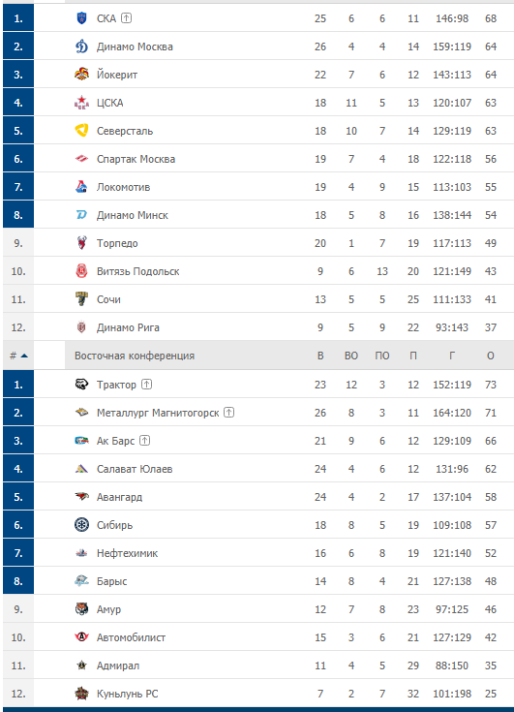
Task: Click the Восточная конференция header label
Action: pyautogui.click(x=135, y=356)
